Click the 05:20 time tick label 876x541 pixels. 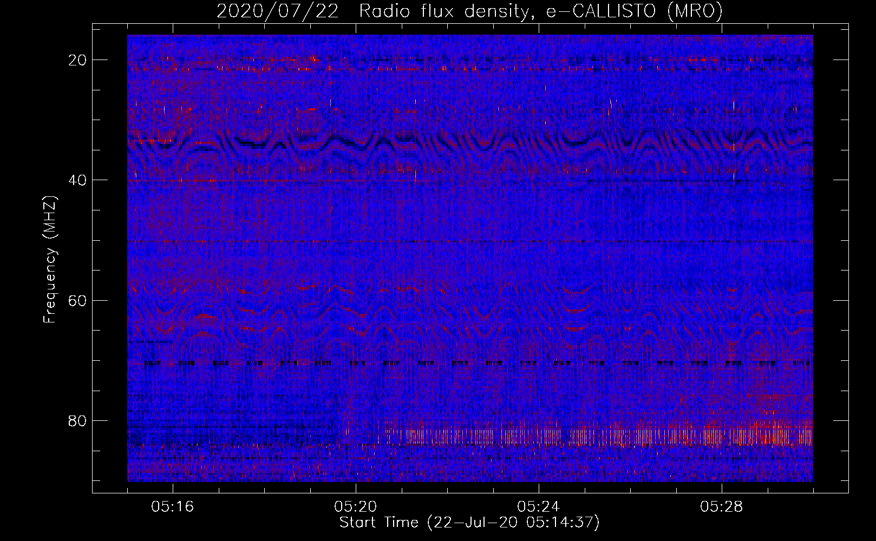tap(356, 507)
